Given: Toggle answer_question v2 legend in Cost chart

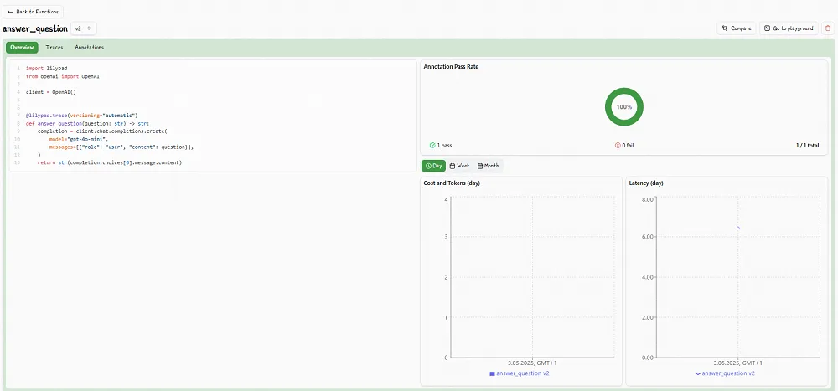Looking at the screenshot, I should click(x=520, y=373).
